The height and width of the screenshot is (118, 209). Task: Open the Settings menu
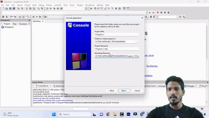click(x=100, y=5)
